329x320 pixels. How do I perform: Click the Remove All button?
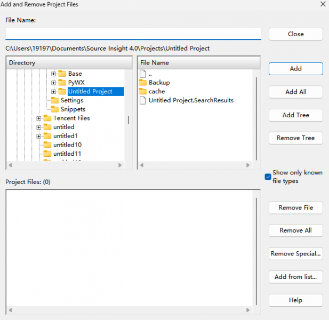[295, 230]
